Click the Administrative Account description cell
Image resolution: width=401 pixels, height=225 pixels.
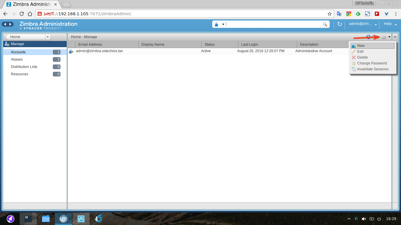314,51
